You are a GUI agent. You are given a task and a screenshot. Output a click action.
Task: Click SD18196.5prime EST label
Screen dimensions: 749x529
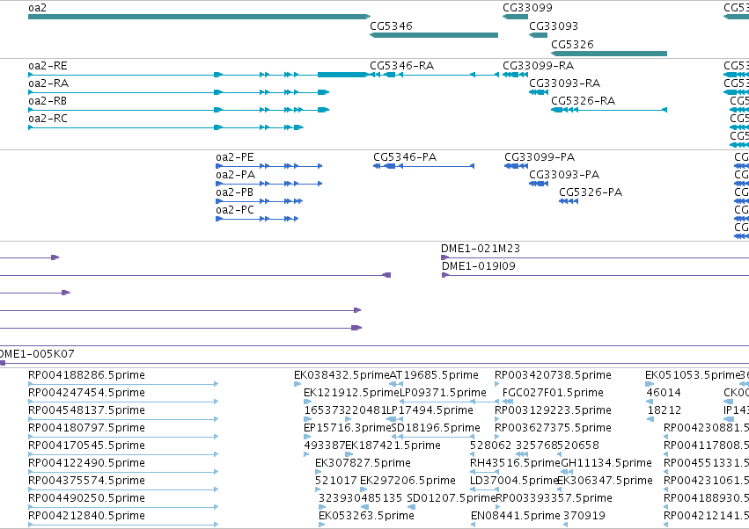[436, 427]
